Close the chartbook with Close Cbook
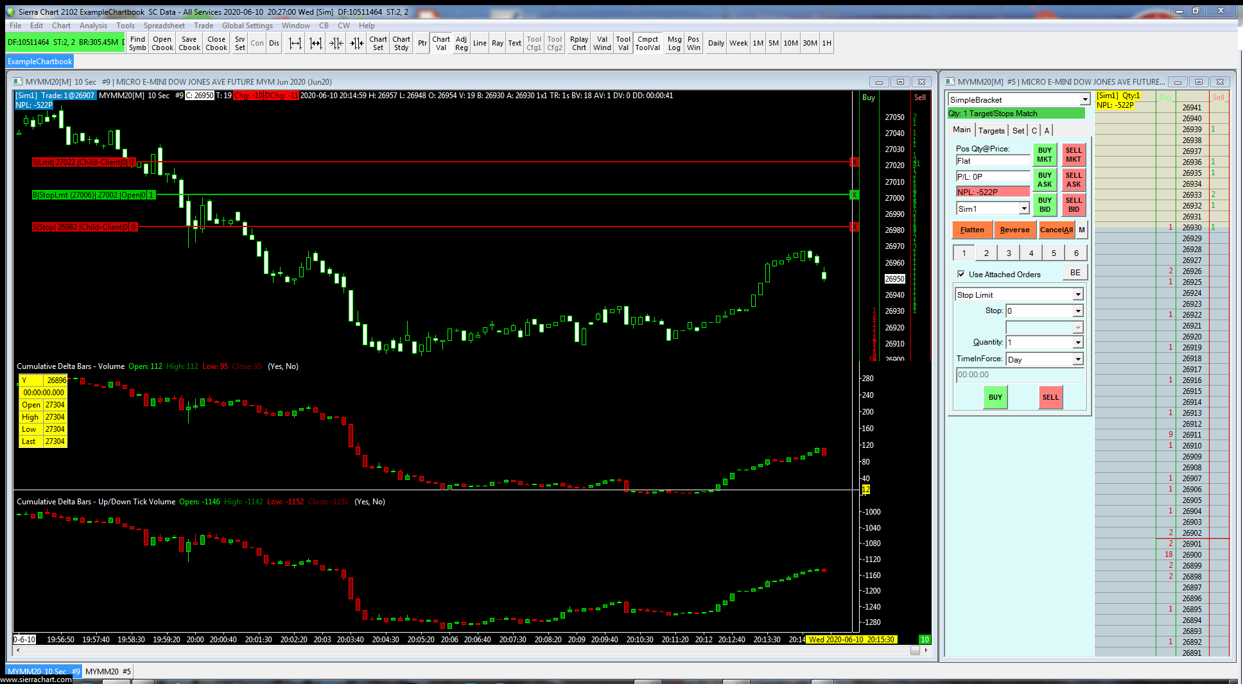 pos(216,43)
